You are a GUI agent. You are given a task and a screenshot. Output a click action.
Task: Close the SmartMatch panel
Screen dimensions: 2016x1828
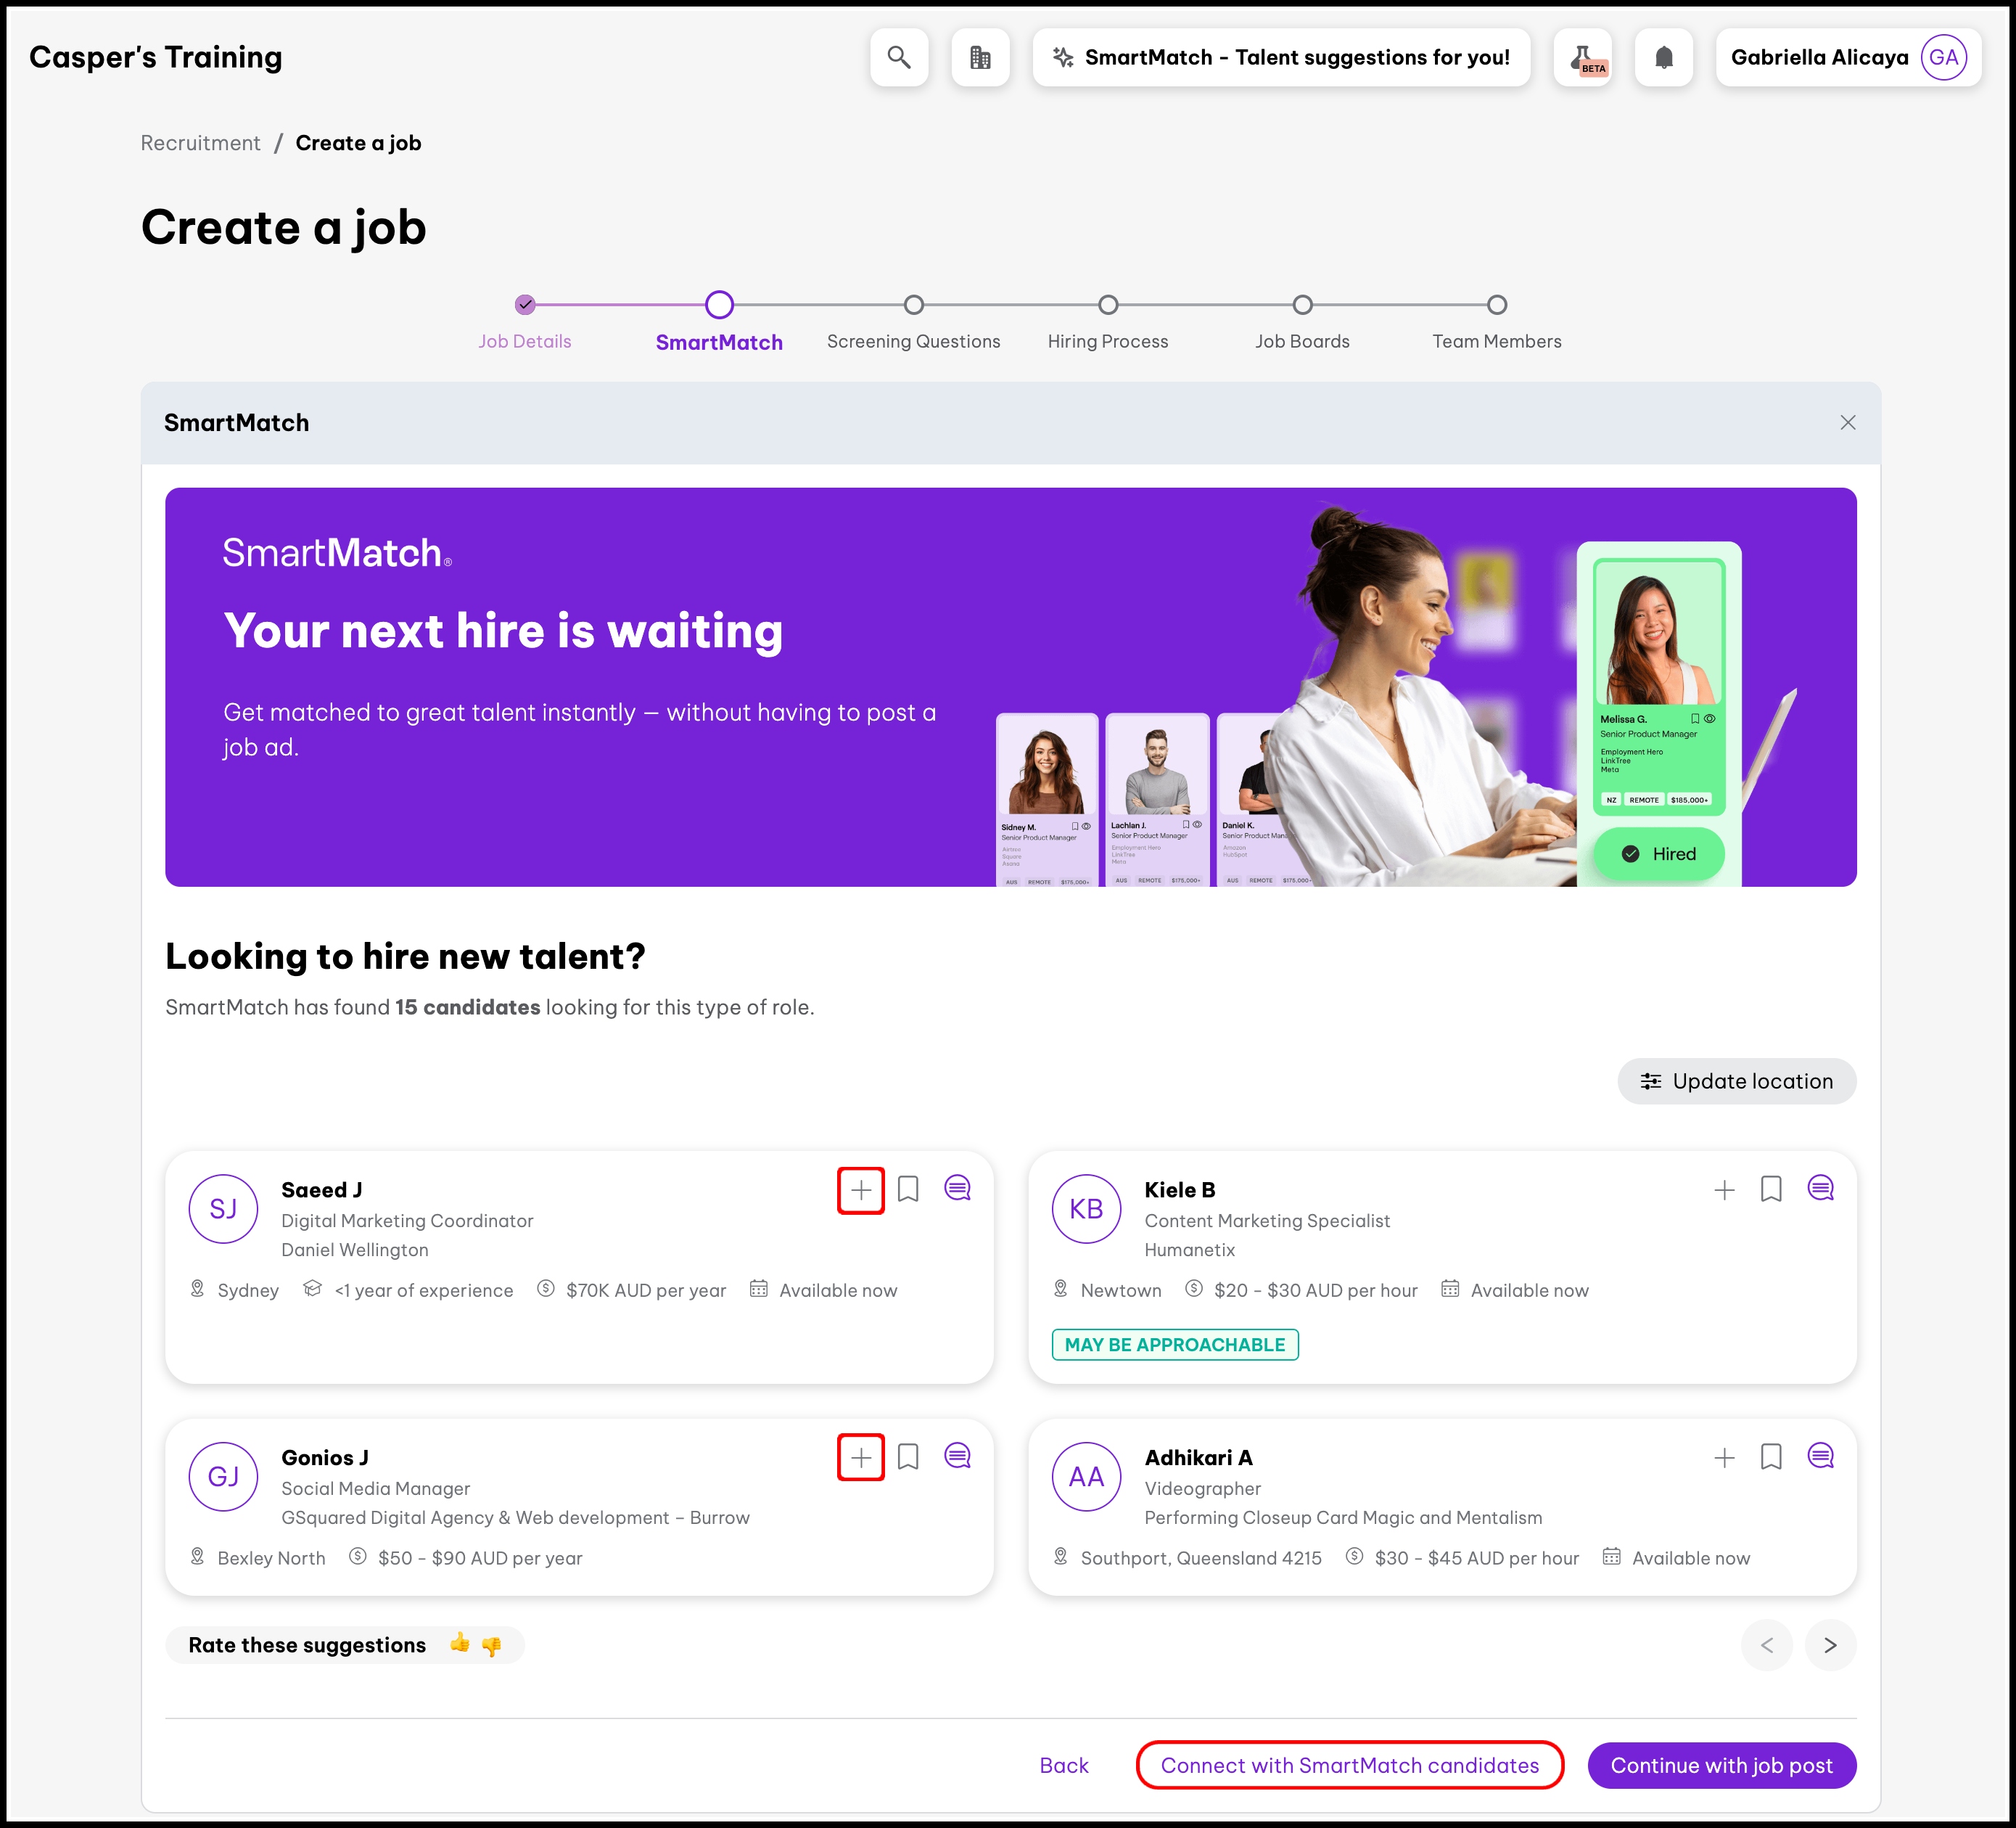[x=1847, y=422]
